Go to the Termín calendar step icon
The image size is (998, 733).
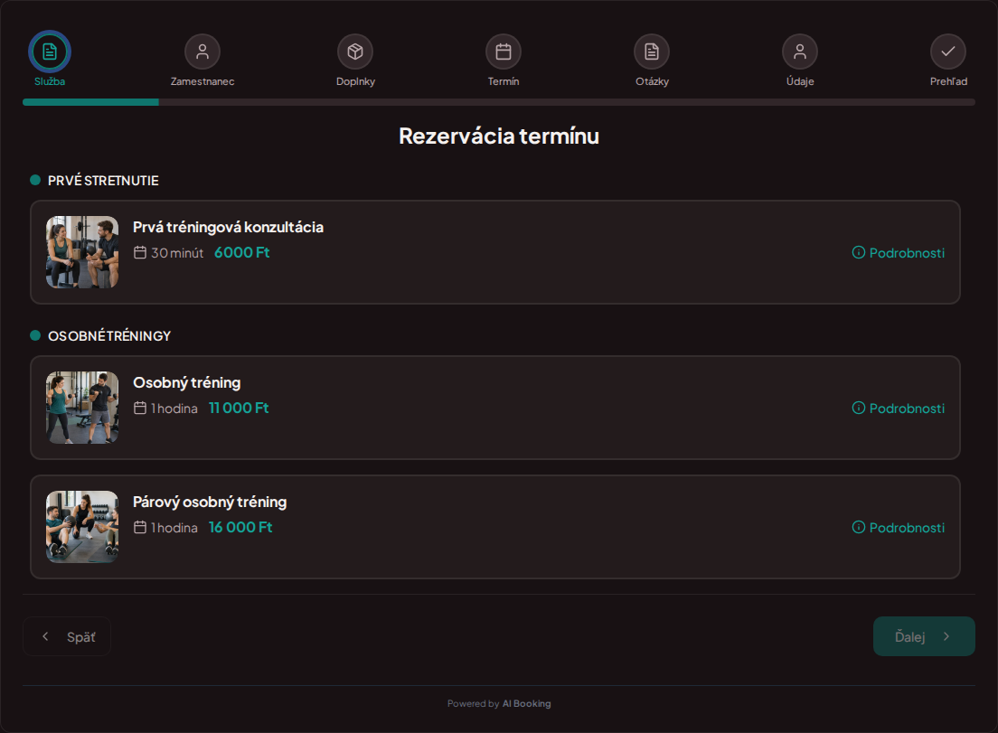pyautogui.click(x=504, y=52)
